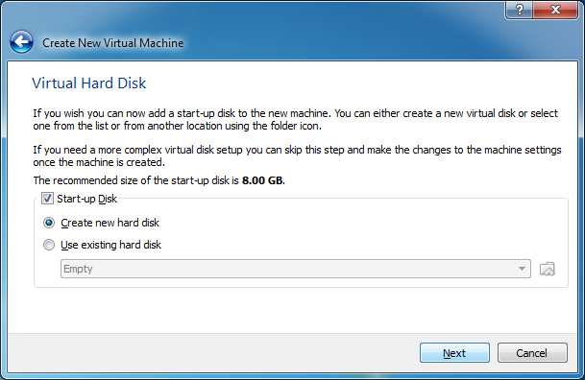585x380 pixels.
Task: Select the Create new hard disk radio button
Action: point(49,223)
